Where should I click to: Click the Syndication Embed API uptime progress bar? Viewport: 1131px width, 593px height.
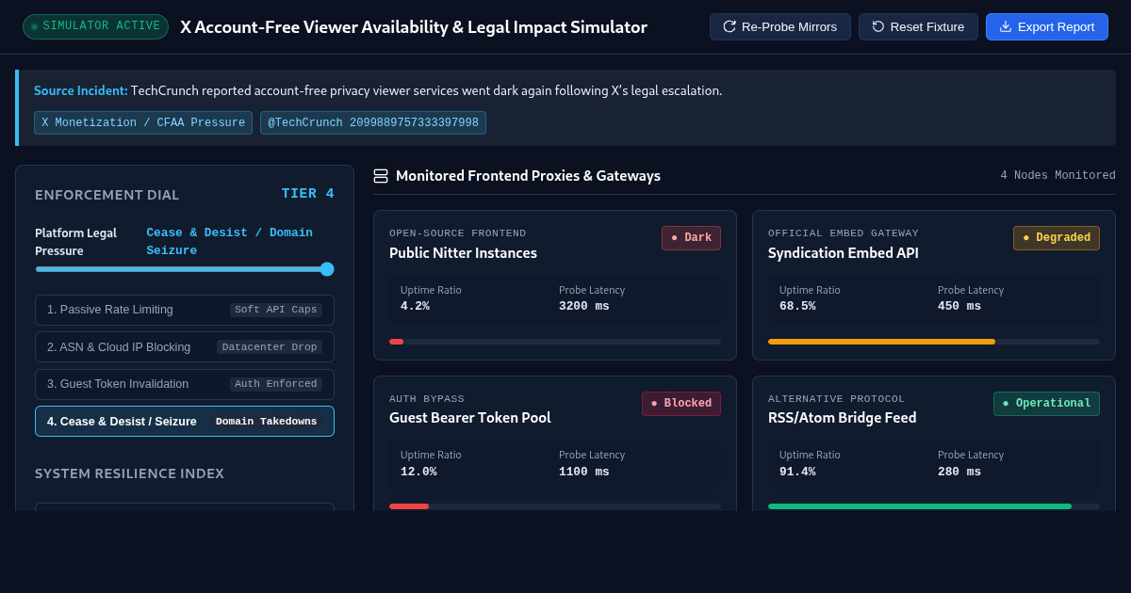click(x=934, y=342)
